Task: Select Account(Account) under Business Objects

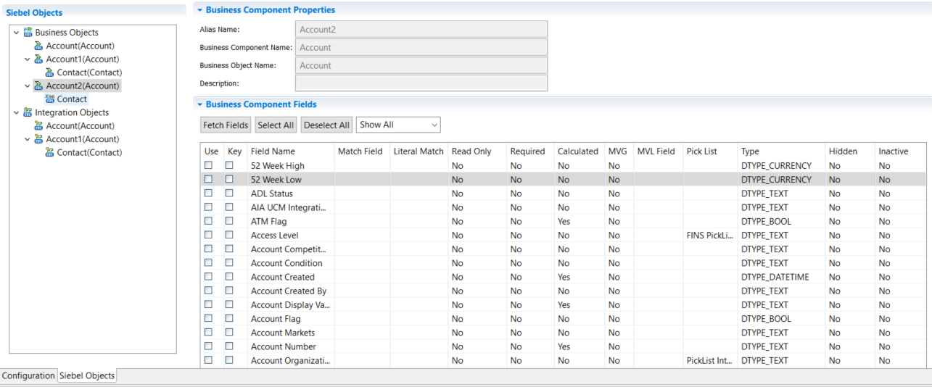Action: (81, 46)
